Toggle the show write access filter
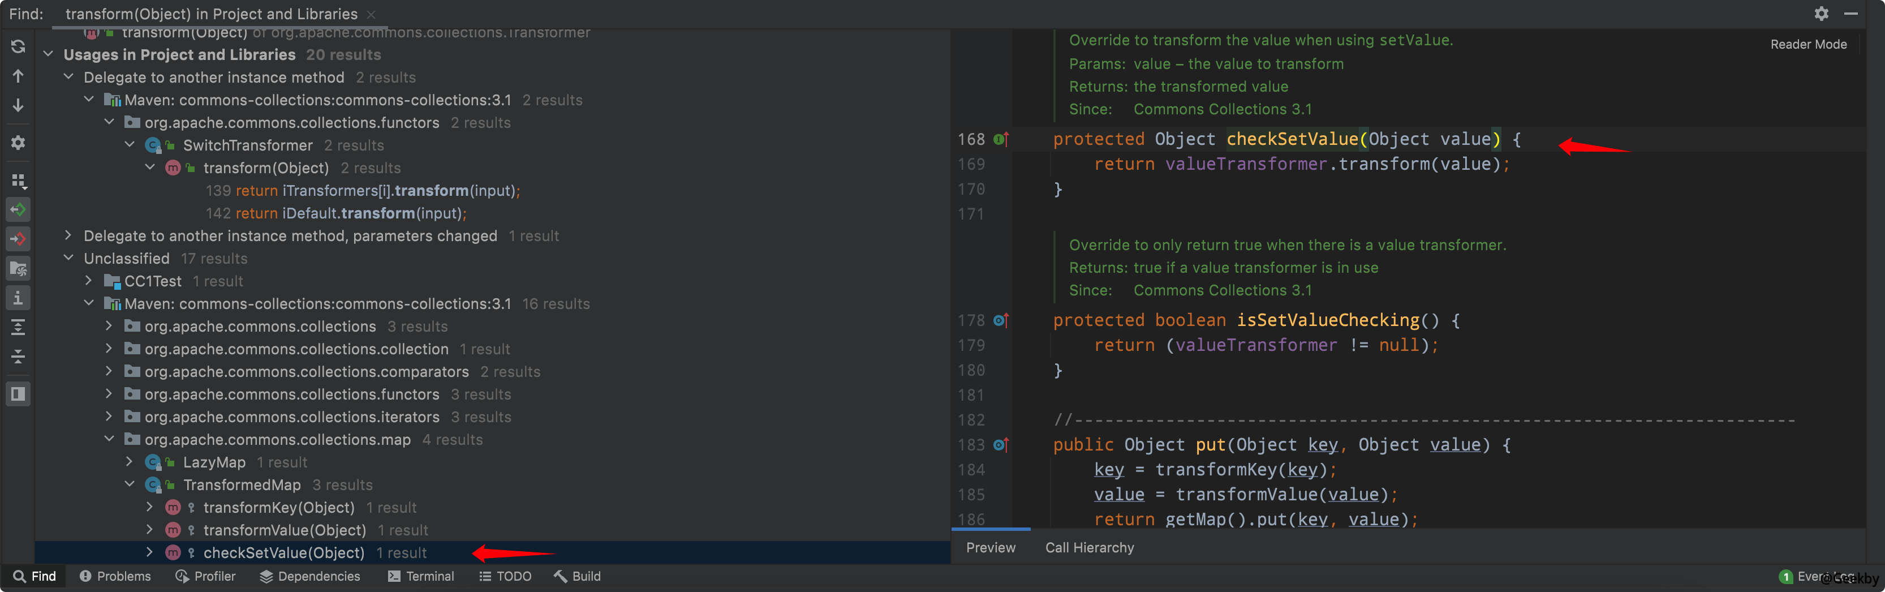The height and width of the screenshot is (592, 1885). coord(18,239)
